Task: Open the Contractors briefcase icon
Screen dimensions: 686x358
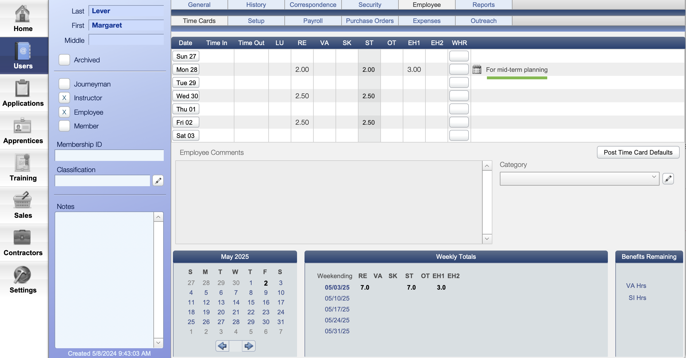Action: point(22,237)
